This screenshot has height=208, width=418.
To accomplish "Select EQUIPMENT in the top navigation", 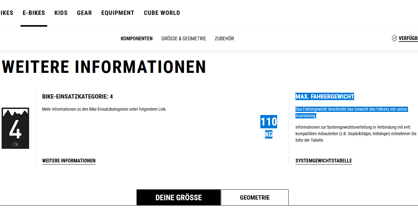I will pos(118,13).
